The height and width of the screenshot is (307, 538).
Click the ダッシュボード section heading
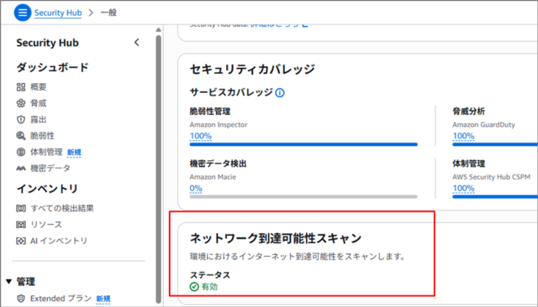point(52,67)
